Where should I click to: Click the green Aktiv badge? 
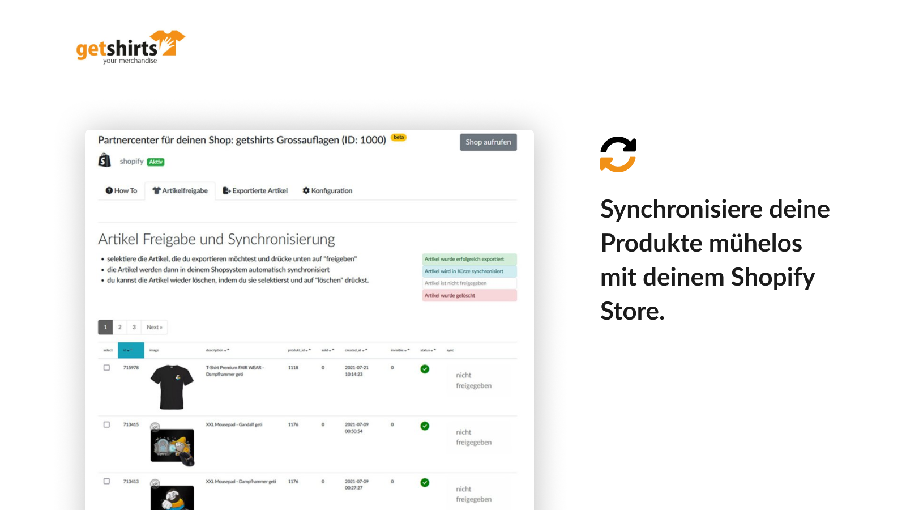(x=156, y=162)
